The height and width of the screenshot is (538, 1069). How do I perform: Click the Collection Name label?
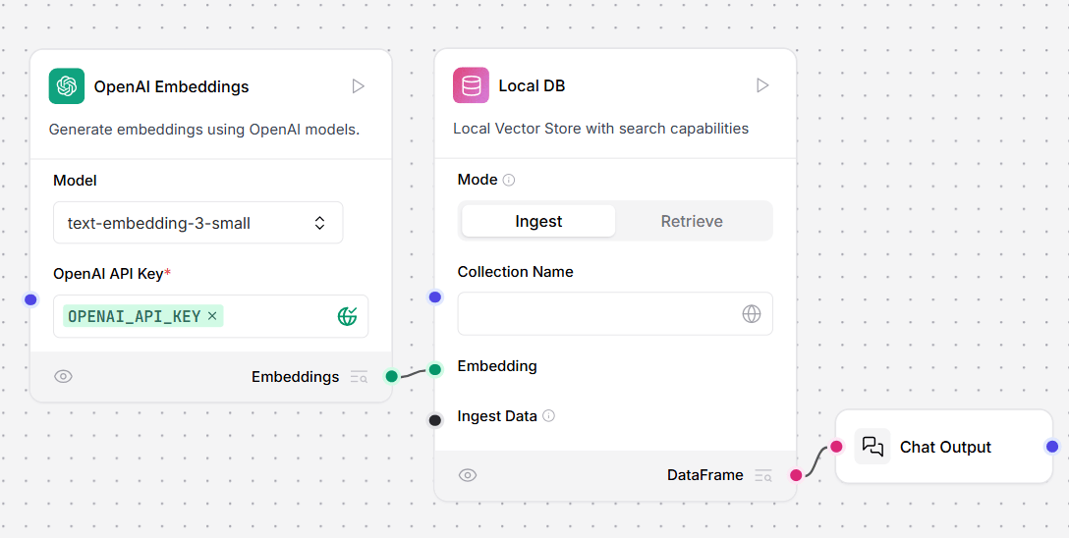pyautogui.click(x=516, y=272)
